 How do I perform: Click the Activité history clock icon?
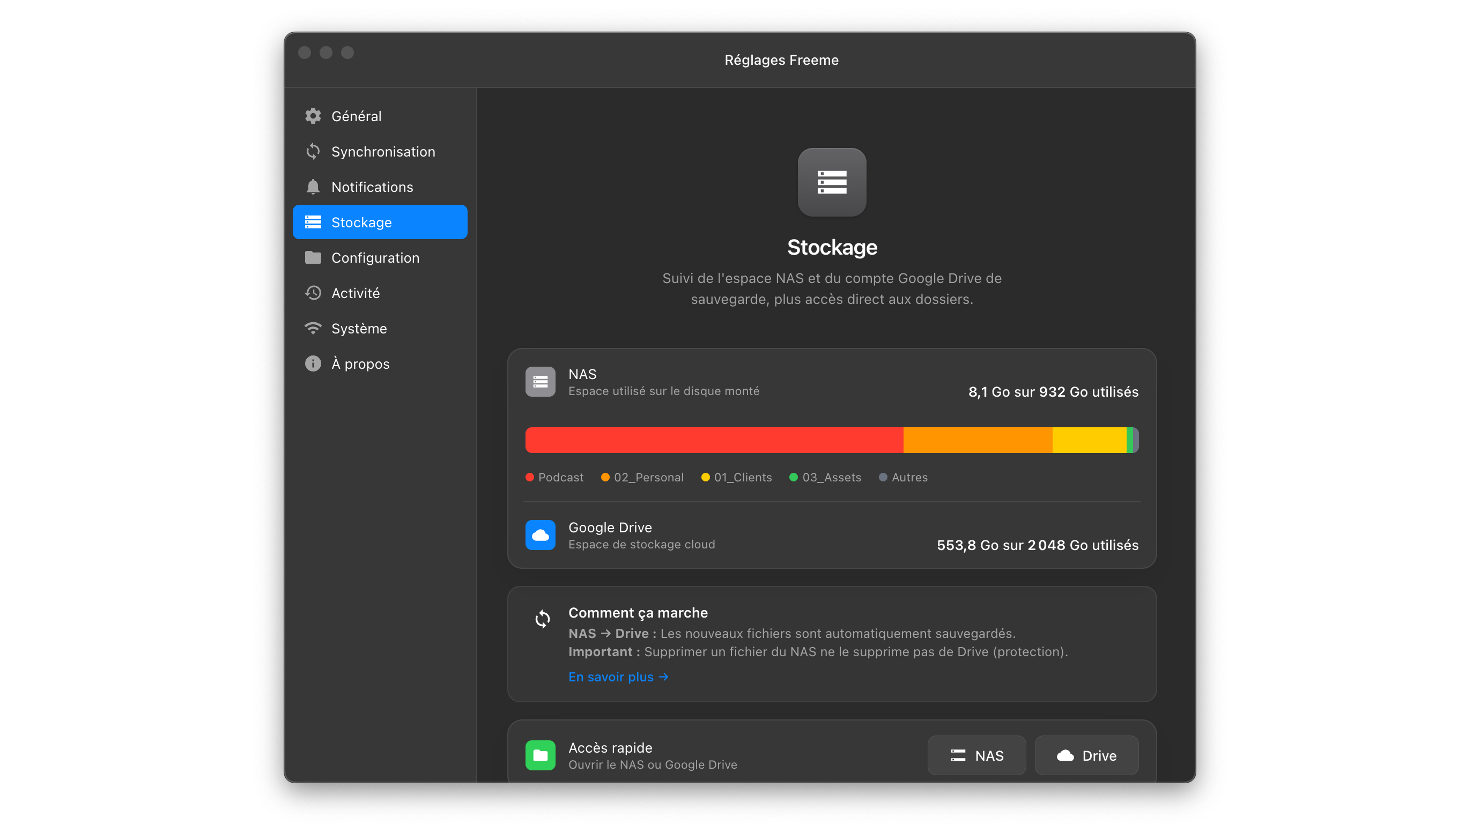[313, 293]
